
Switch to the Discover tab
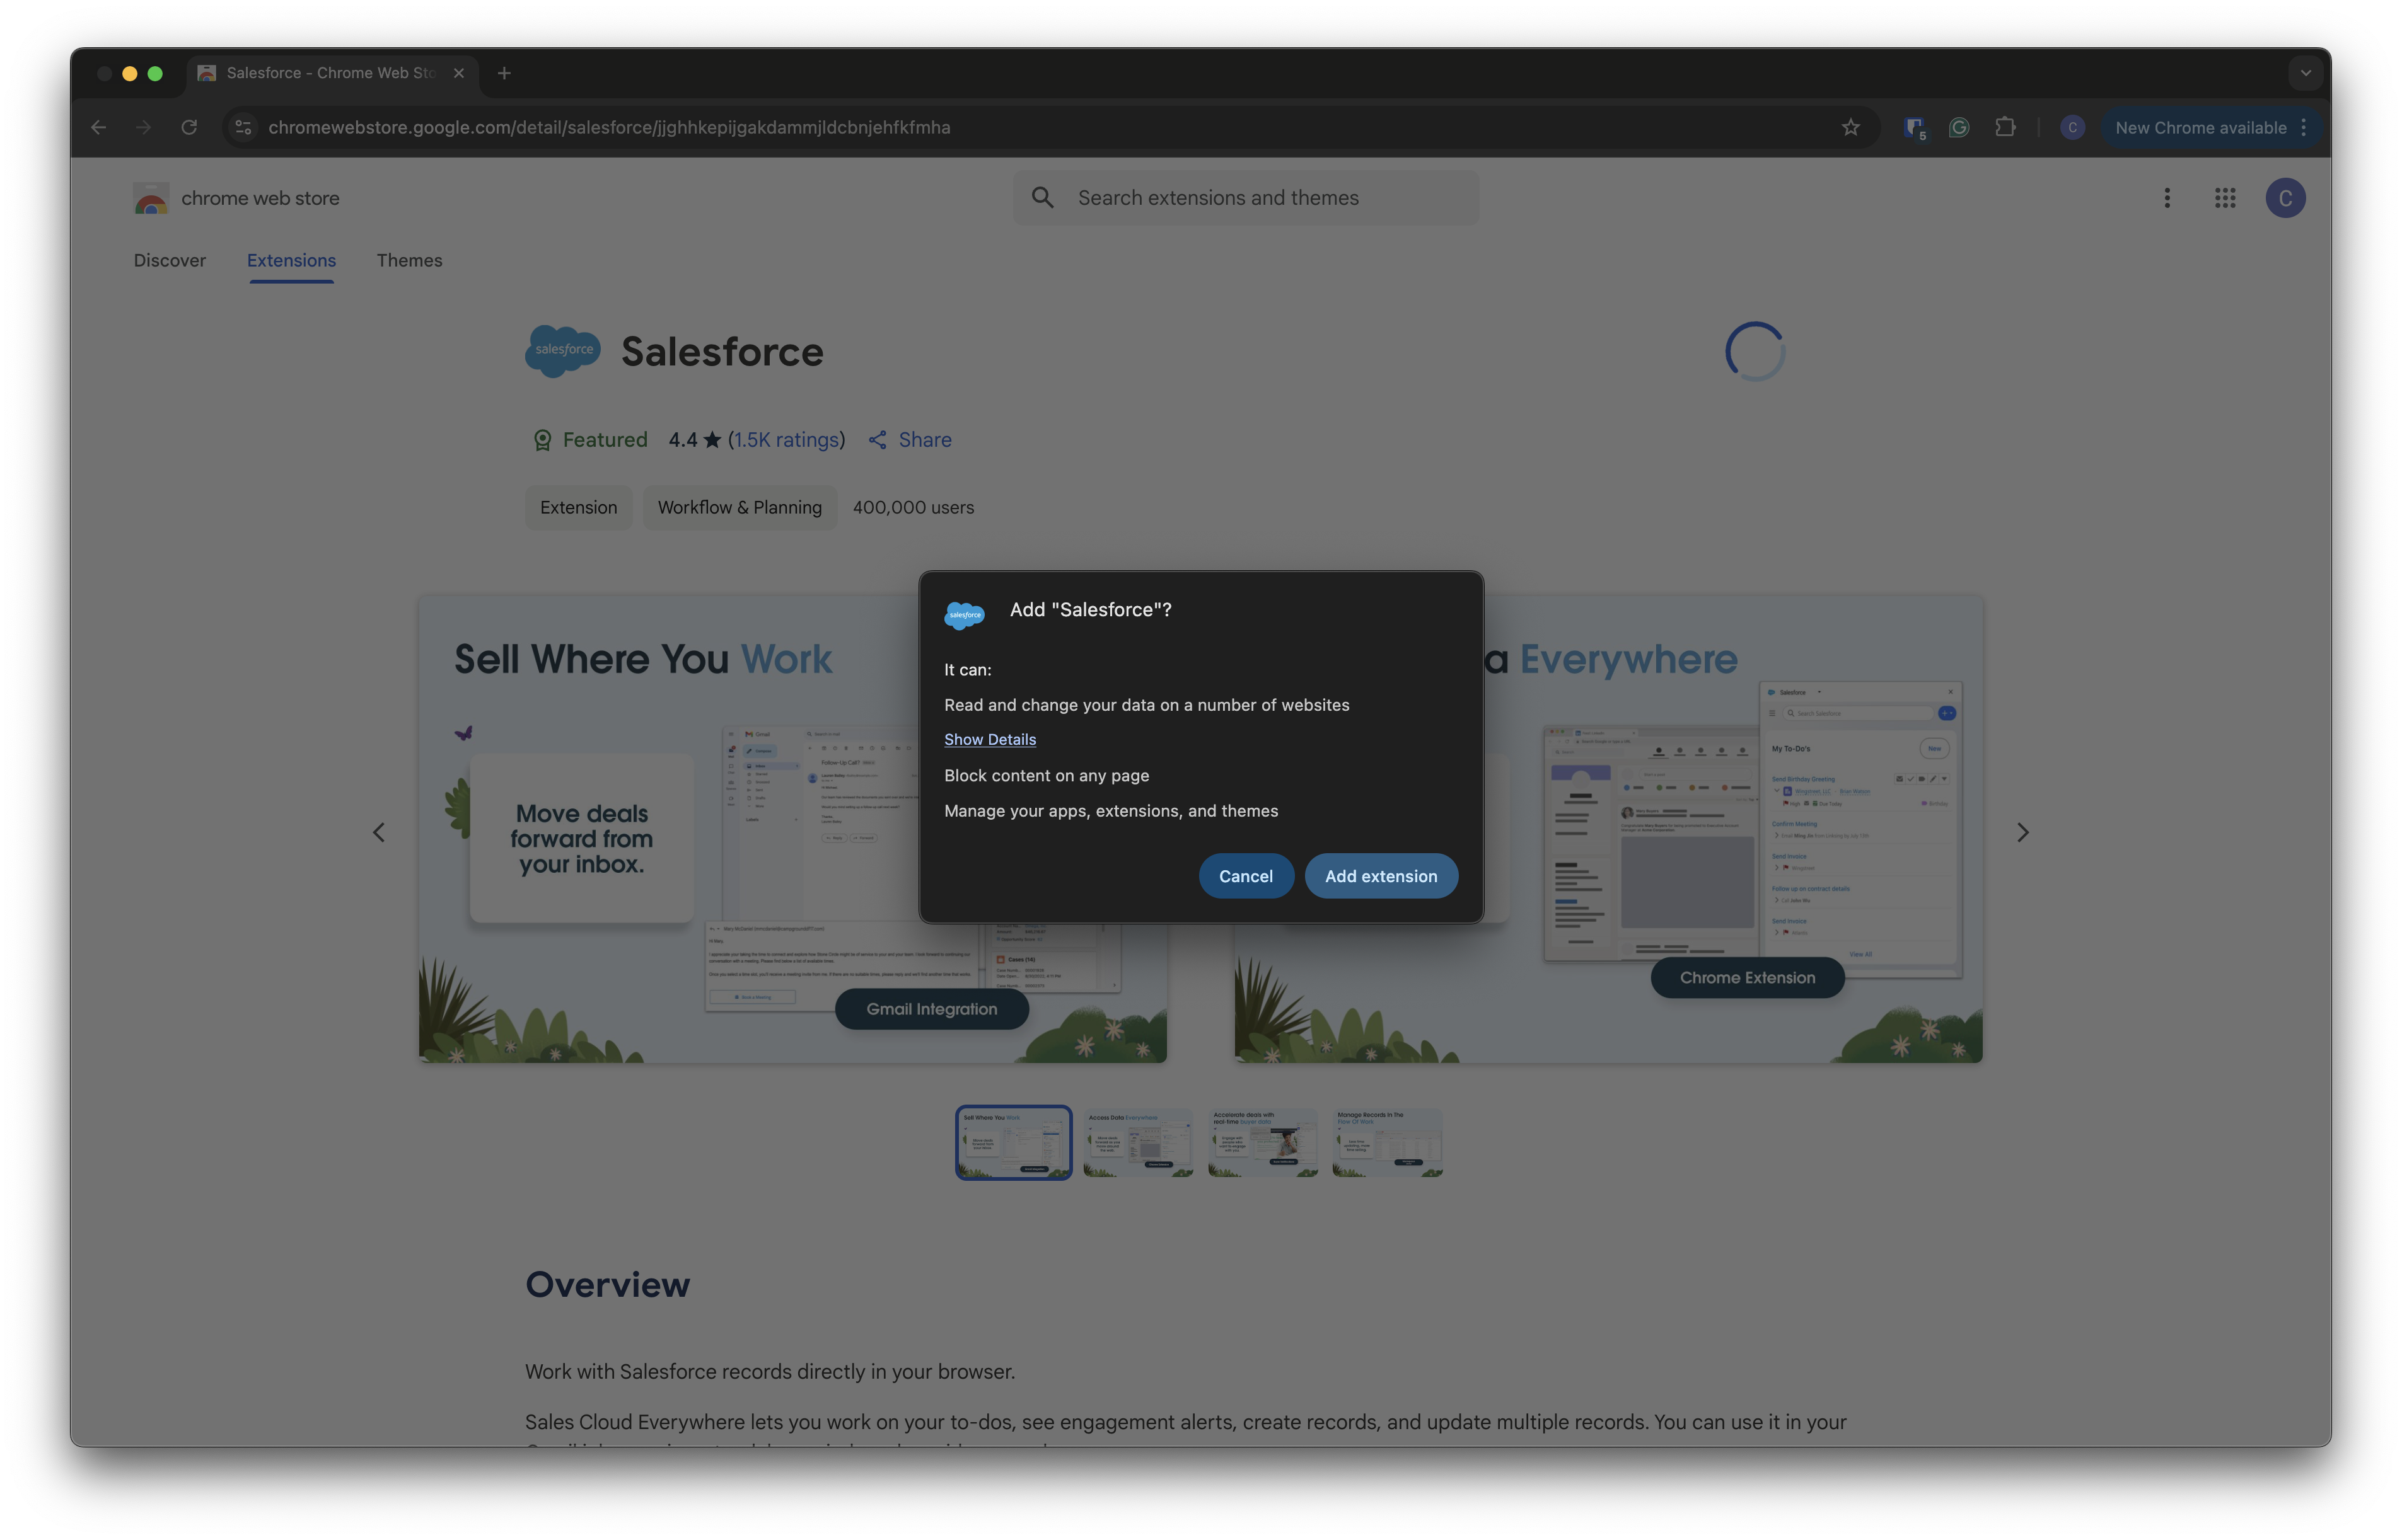[x=169, y=260]
